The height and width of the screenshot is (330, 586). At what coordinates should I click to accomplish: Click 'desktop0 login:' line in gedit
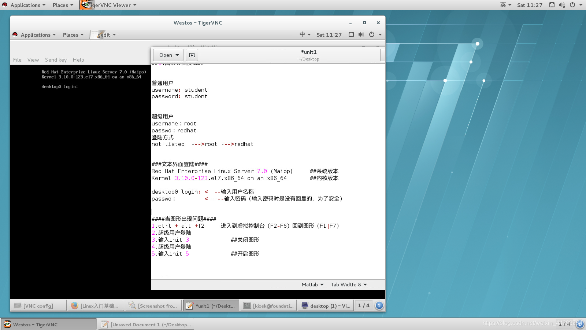pos(203,192)
